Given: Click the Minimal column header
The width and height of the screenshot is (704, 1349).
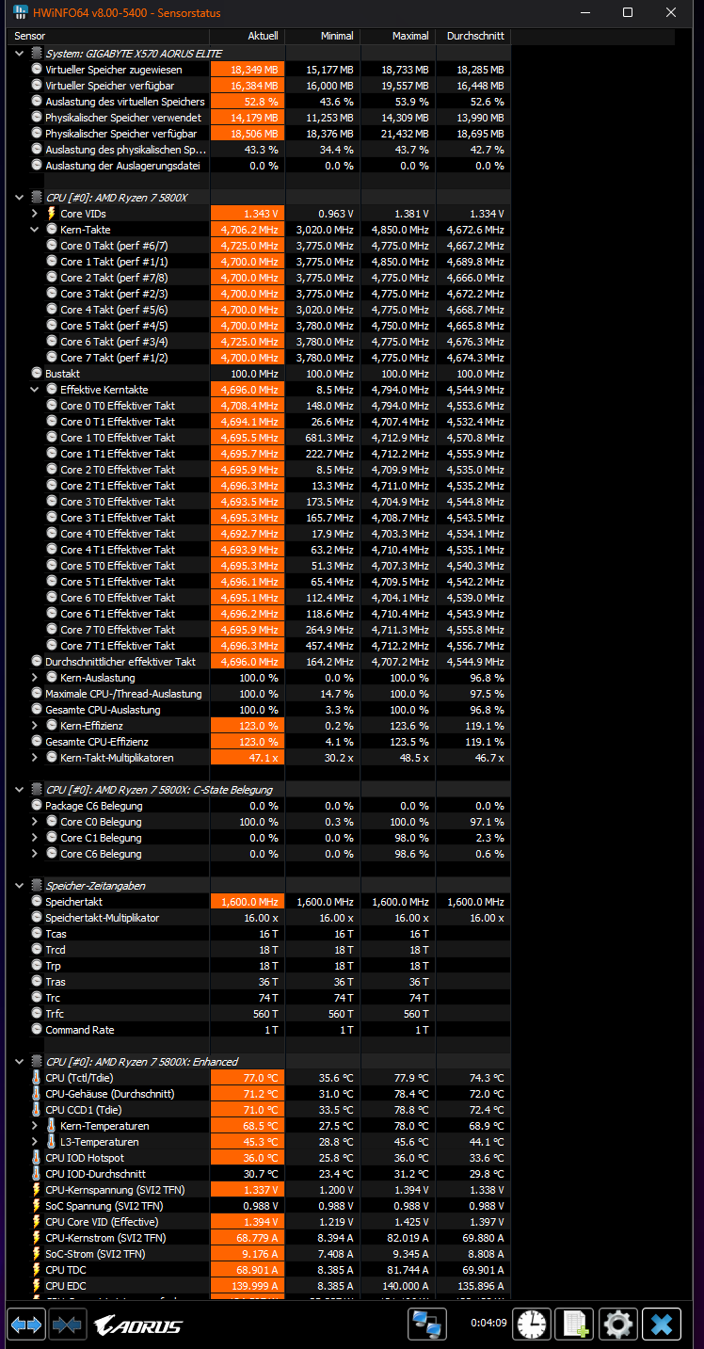Looking at the screenshot, I should click(323, 36).
